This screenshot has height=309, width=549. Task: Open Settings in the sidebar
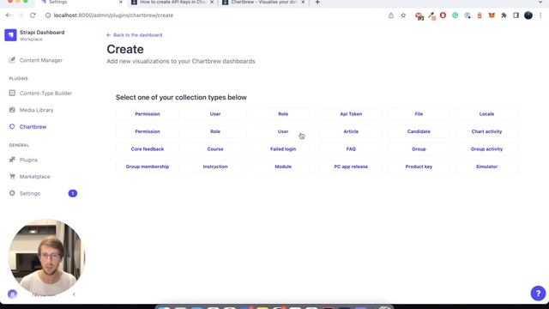coord(30,193)
